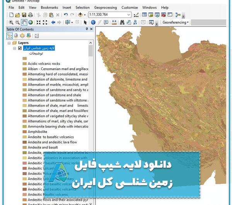Click the New Map File icon
Screen dimensions: 232x205
(x=11, y=15)
